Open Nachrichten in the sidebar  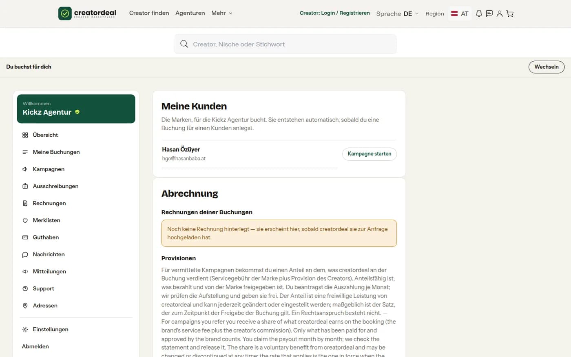(x=76, y=255)
